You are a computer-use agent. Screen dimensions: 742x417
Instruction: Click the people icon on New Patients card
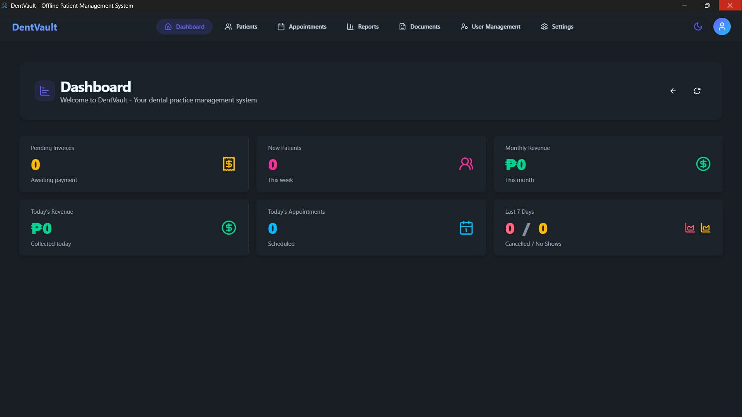pos(466,163)
